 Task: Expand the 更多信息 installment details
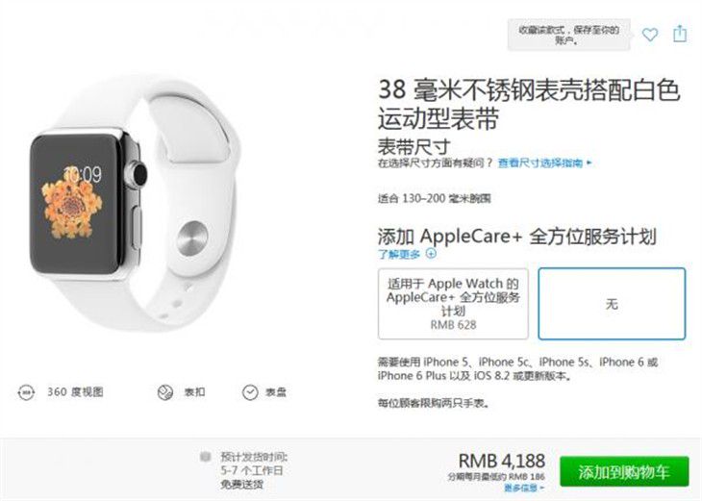pyautogui.click(x=524, y=488)
